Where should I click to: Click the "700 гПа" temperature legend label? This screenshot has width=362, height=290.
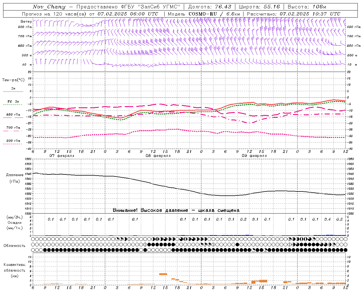coord(13,128)
